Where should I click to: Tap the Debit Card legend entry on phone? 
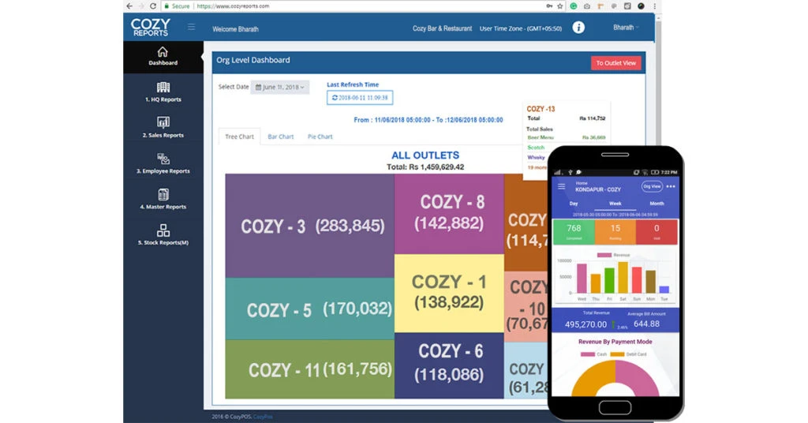tap(629, 354)
